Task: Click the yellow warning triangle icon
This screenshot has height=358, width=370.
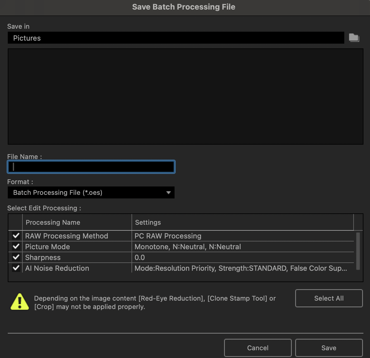Action: coord(20,302)
